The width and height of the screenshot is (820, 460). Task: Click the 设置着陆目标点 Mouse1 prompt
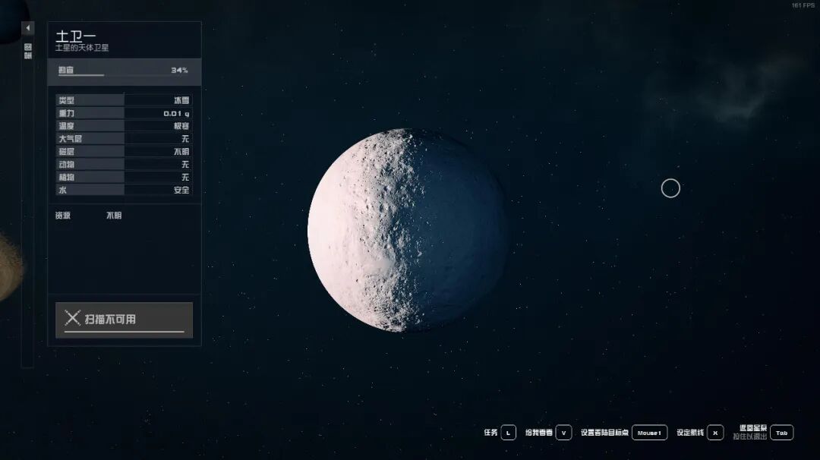click(624, 433)
